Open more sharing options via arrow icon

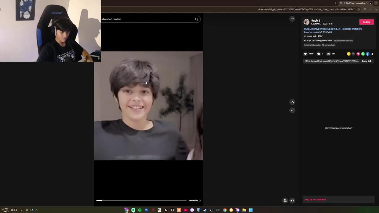372,54
